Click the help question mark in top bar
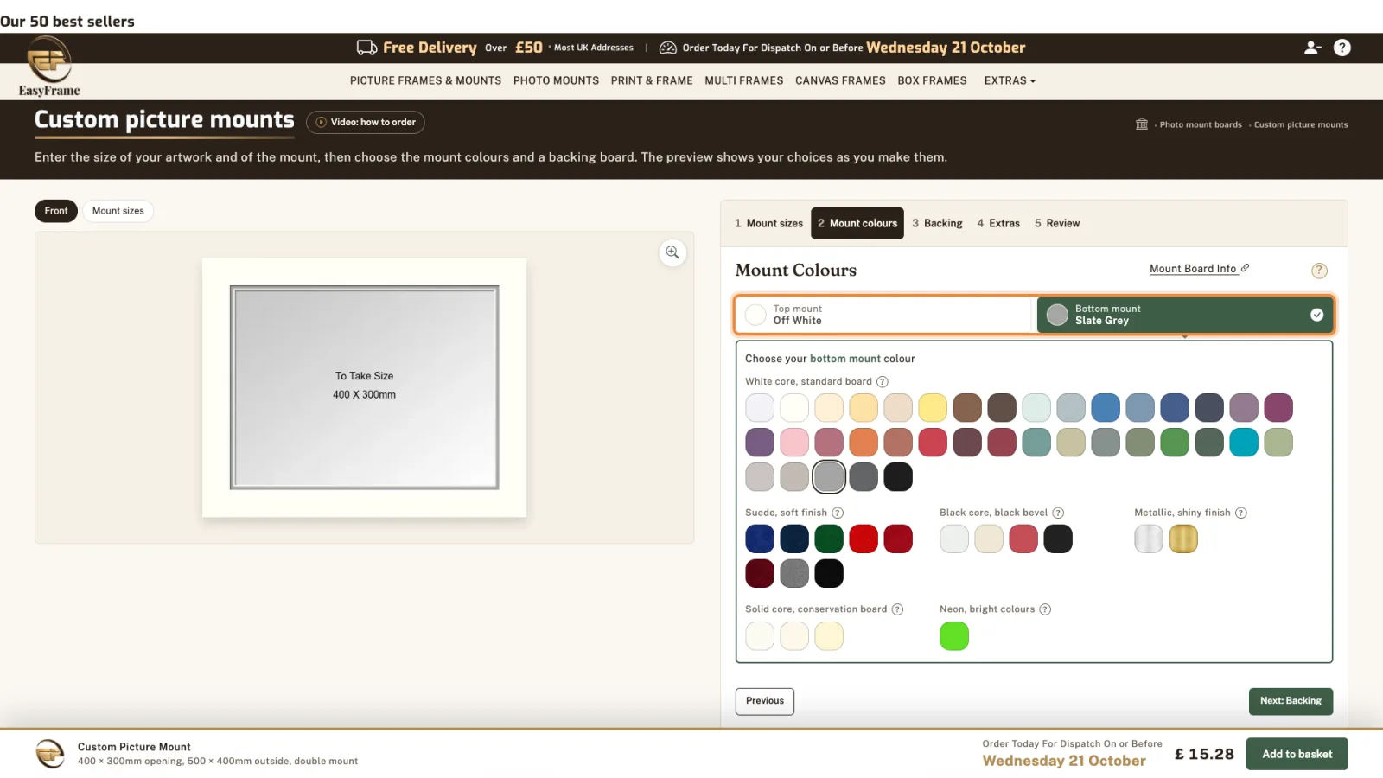 click(x=1342, y=48)
